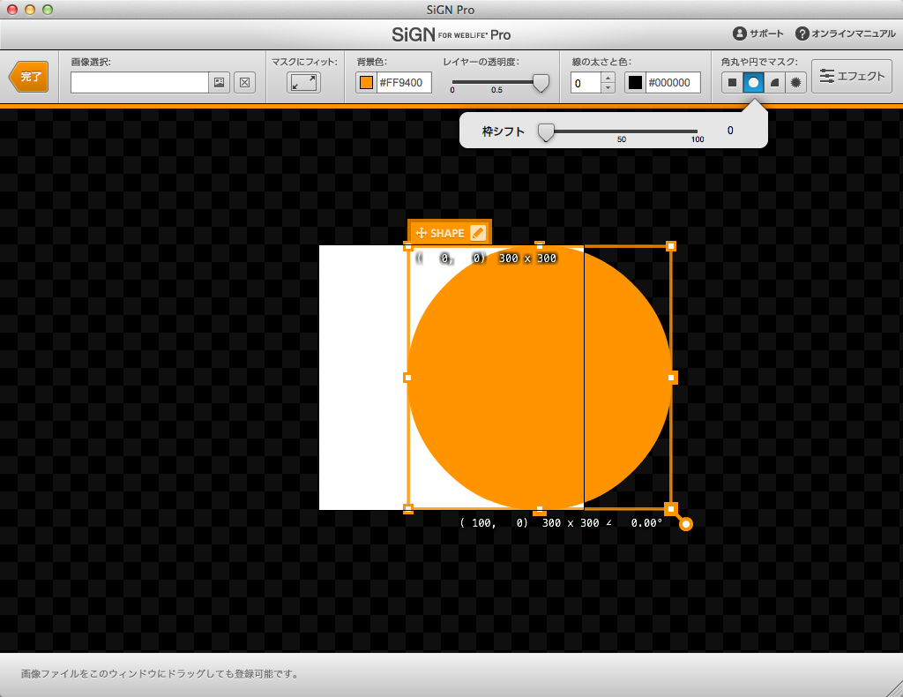903x697 pixels.
Task: Click the orange 完了 done button
Action: pyautogui.click(x=29, y=77)
